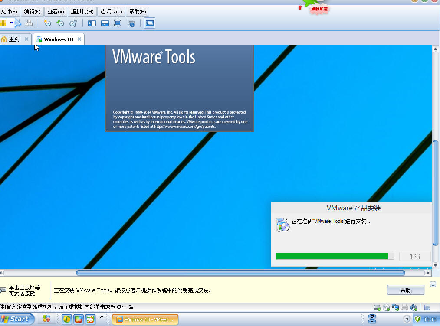Click the horizontal scrollbar thumb
The width and height of the screenshot is (440, 326).
(x=240, y=273)
